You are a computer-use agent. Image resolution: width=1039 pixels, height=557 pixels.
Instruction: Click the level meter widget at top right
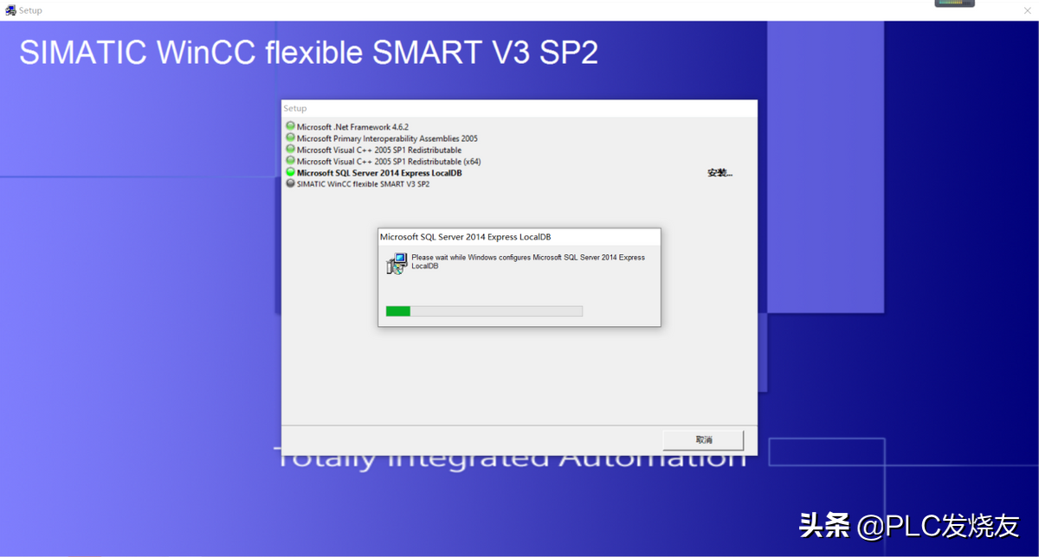954,3
